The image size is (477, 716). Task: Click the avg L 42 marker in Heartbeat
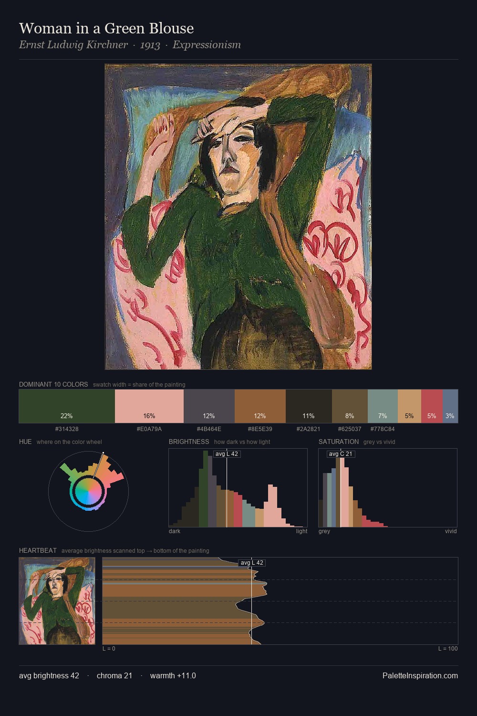click(x=252, y=563)
